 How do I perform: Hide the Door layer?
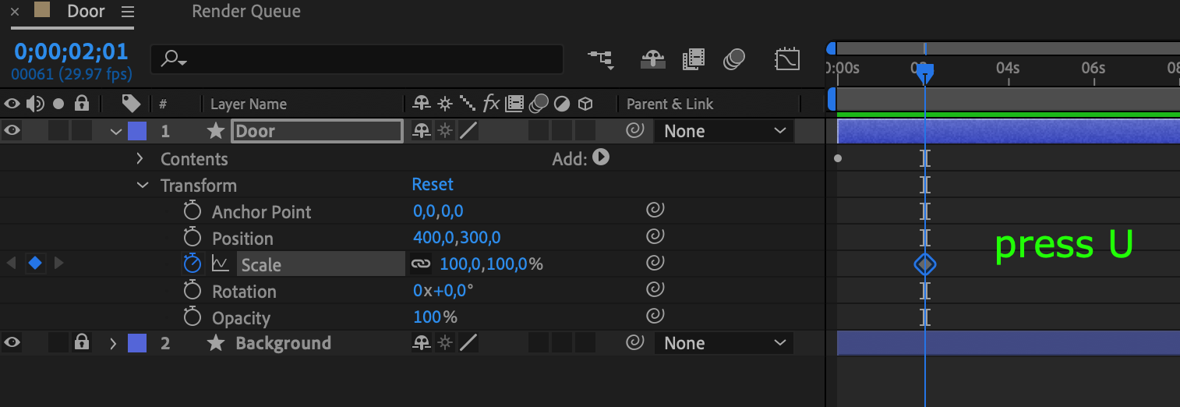pos(12,131)
